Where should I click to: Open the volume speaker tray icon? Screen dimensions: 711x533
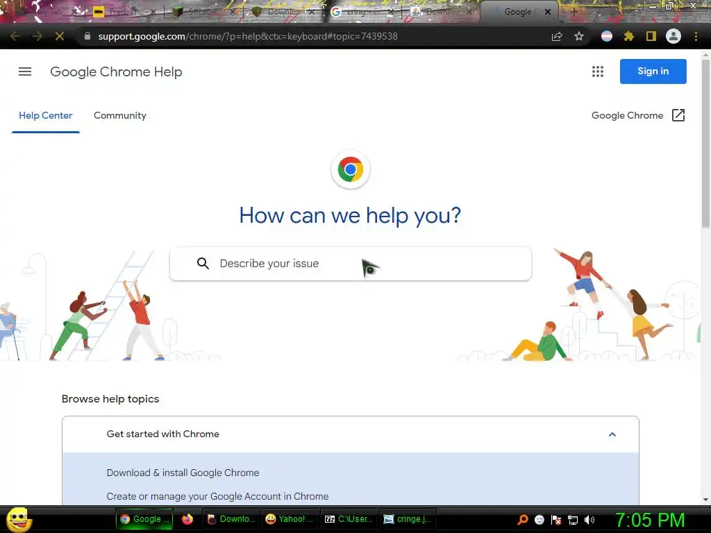tap(589, 520)
